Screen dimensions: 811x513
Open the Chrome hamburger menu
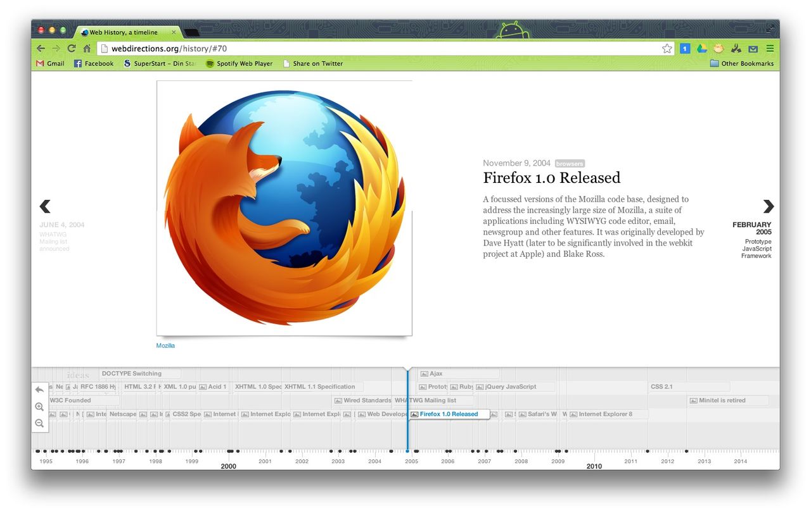tap(770, 49)
